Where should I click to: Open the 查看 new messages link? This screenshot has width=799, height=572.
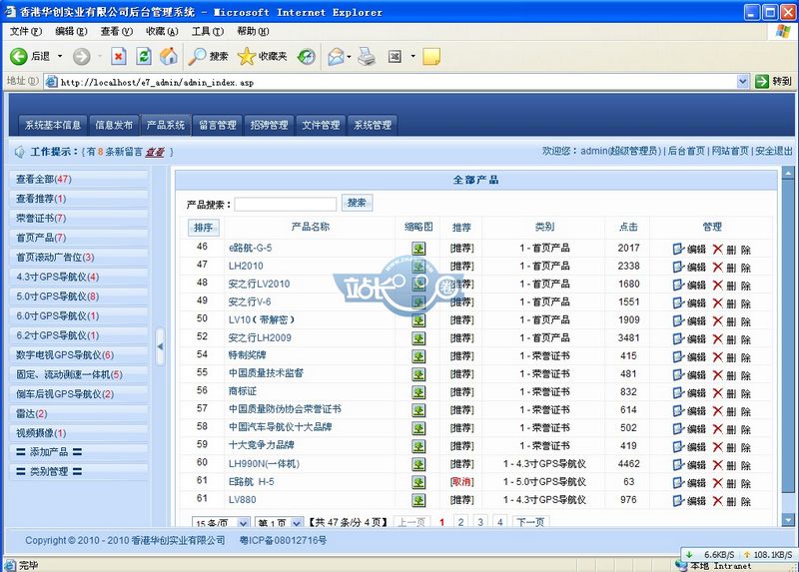pos(155,152)
